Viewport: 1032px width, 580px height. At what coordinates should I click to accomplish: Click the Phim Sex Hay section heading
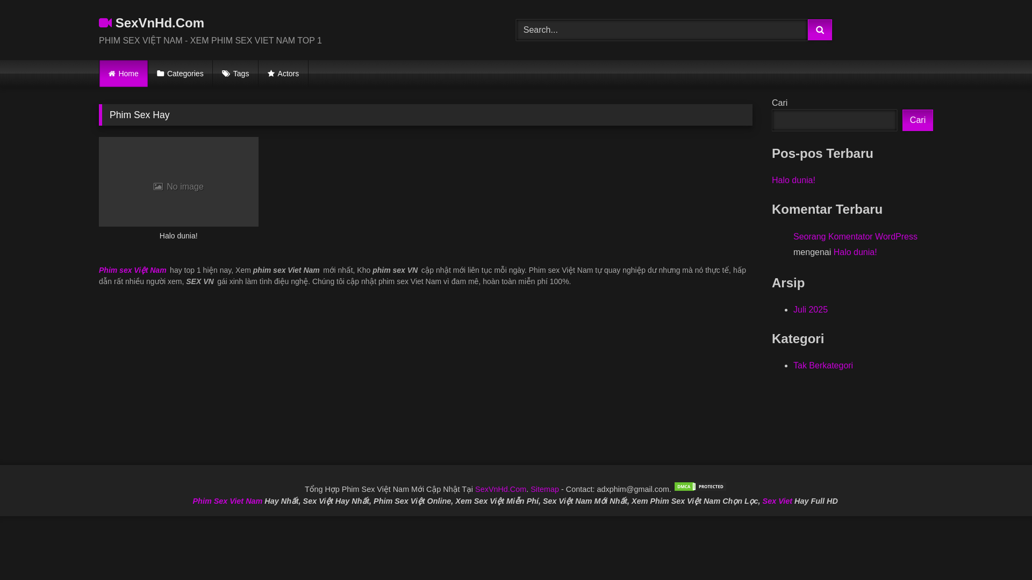click(140, 115)
